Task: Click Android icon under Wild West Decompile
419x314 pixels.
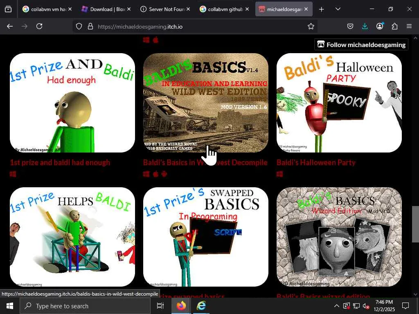Action: pyautogui.click(x=164, y=174)
